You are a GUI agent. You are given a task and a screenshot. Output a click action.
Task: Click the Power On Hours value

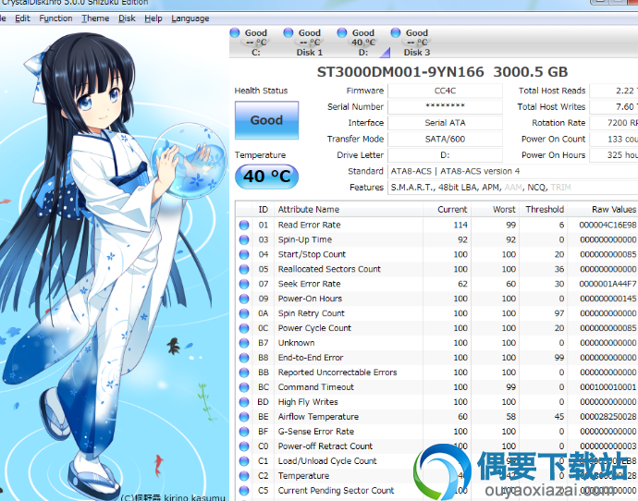[x=614, y=155]
